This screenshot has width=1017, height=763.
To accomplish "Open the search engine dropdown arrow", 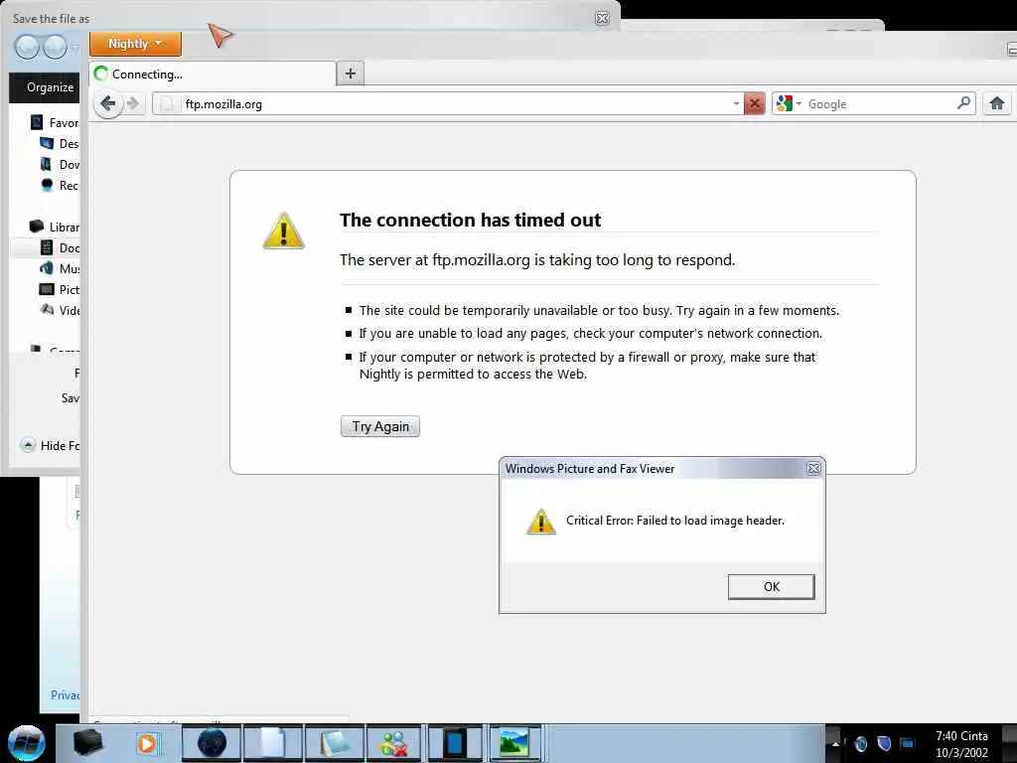I will (799, 103).
